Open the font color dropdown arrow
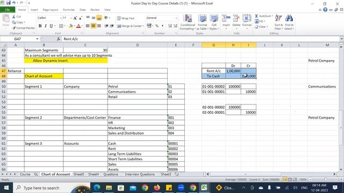Screen dimensions: 344x193 click(x=82, y=26)
